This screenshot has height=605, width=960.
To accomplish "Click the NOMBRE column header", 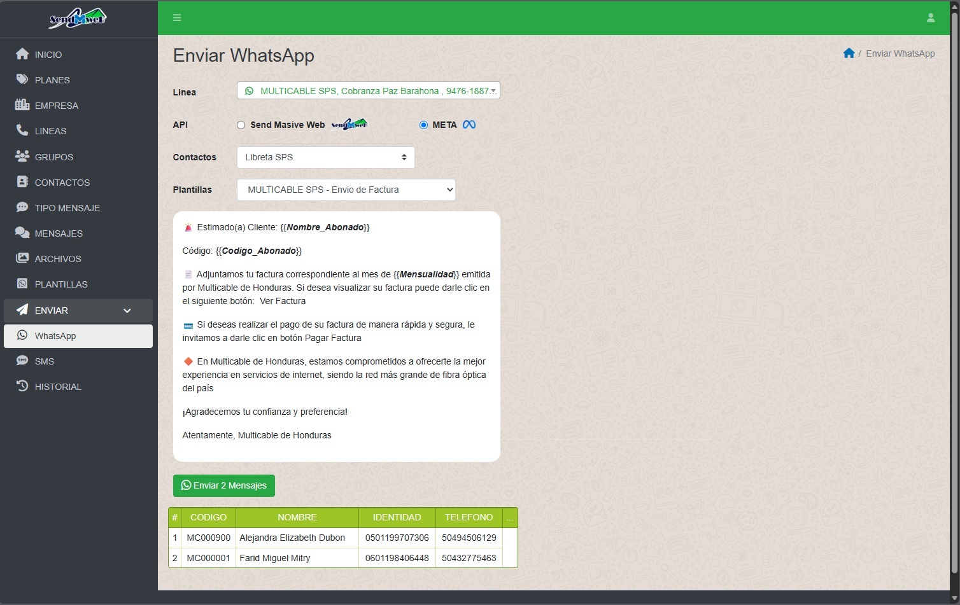I will coord(297,517).
